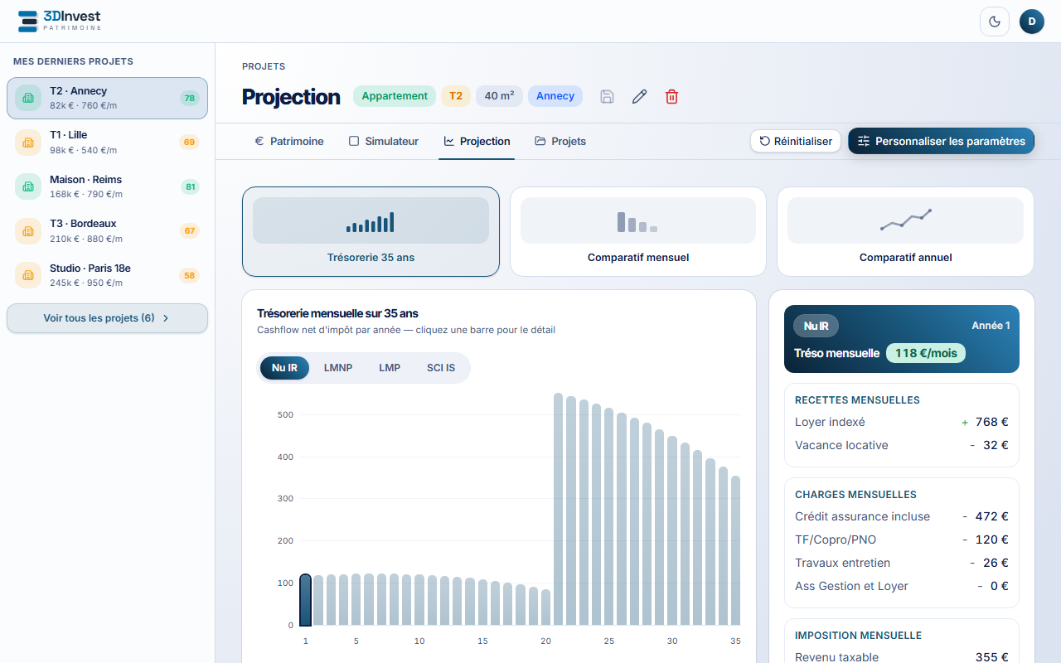Open the Patrimoine tab
The height and width of the screenshot is (663, 1061).
tap(288, 141)
